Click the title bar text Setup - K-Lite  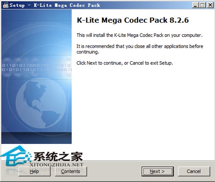55,5
